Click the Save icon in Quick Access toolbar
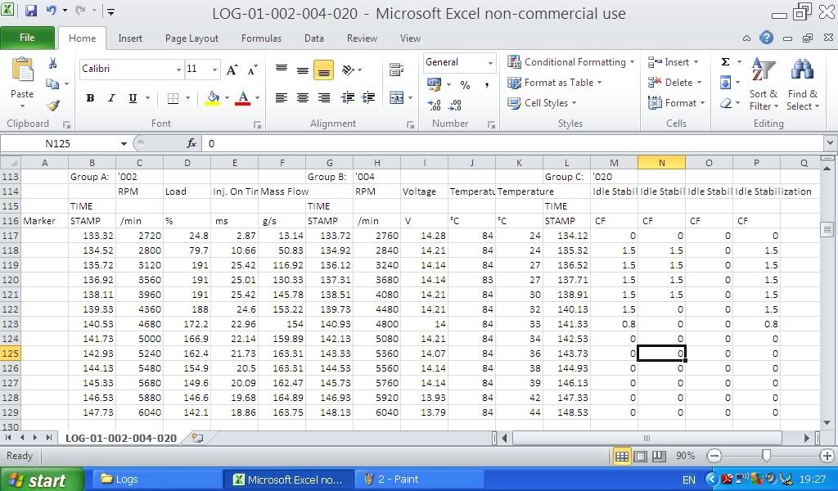The image size is (838, 491). [31, 11]
